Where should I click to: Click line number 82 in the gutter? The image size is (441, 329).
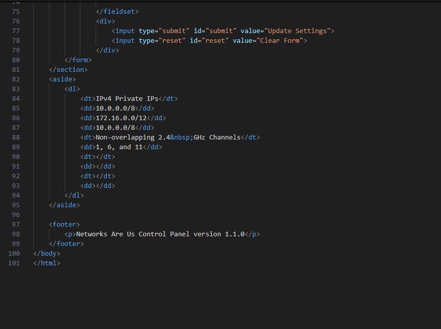[16, 79]
